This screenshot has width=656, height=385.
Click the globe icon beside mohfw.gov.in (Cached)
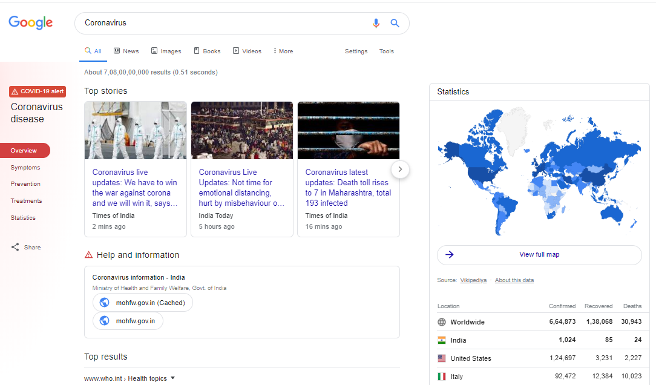click(104, 303)
